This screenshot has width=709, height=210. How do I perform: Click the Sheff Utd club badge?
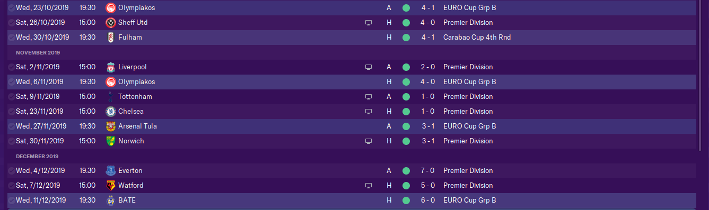(110, 23)
